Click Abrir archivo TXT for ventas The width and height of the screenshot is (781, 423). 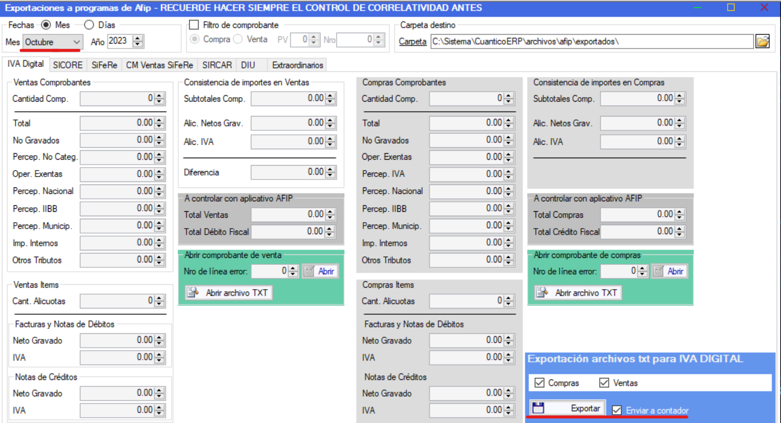(229, 293)
